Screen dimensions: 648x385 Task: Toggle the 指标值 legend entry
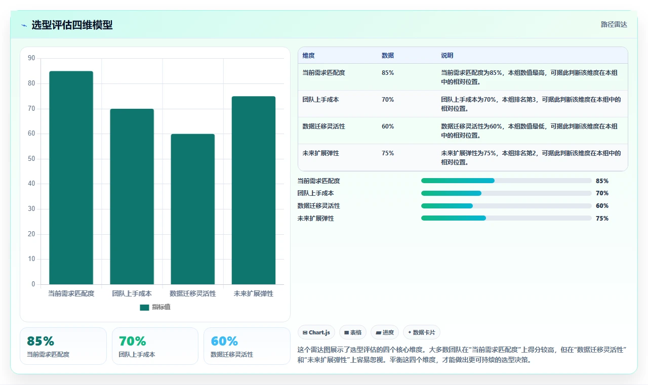point(155,307)
